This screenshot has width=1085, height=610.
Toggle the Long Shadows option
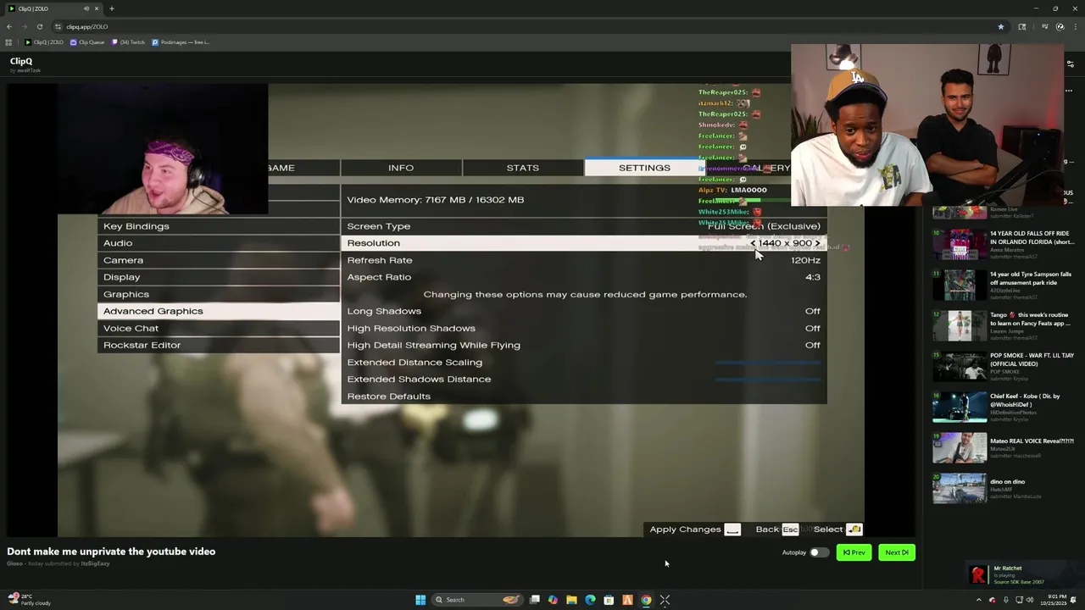pyautogui.click(x=584, y=311)
